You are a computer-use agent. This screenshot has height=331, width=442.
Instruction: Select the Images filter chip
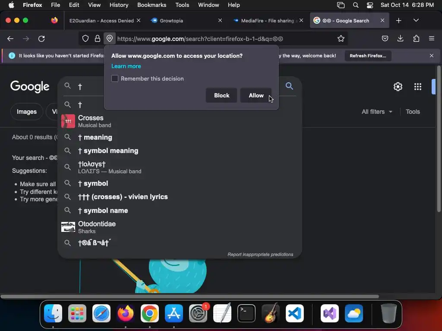point(26,112)
